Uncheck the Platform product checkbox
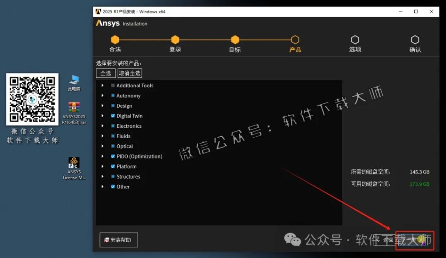 [x=113, y=166]
